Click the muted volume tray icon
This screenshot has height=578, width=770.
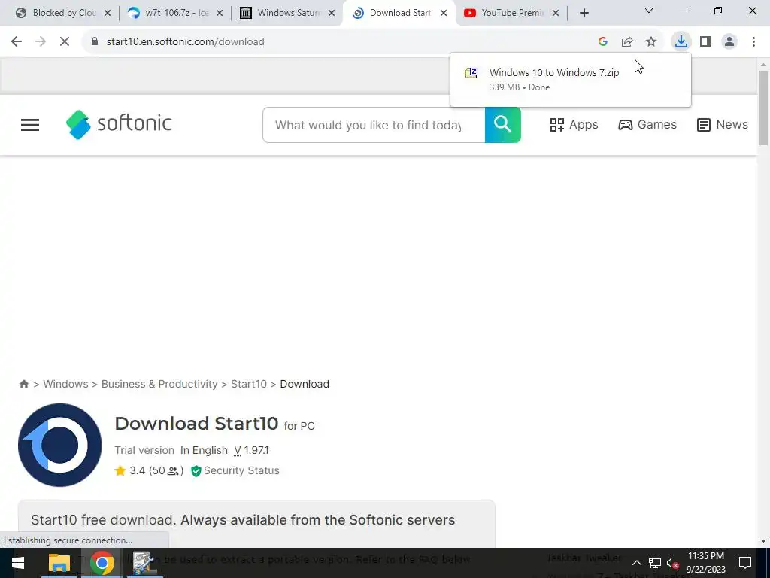pos(673,563)
